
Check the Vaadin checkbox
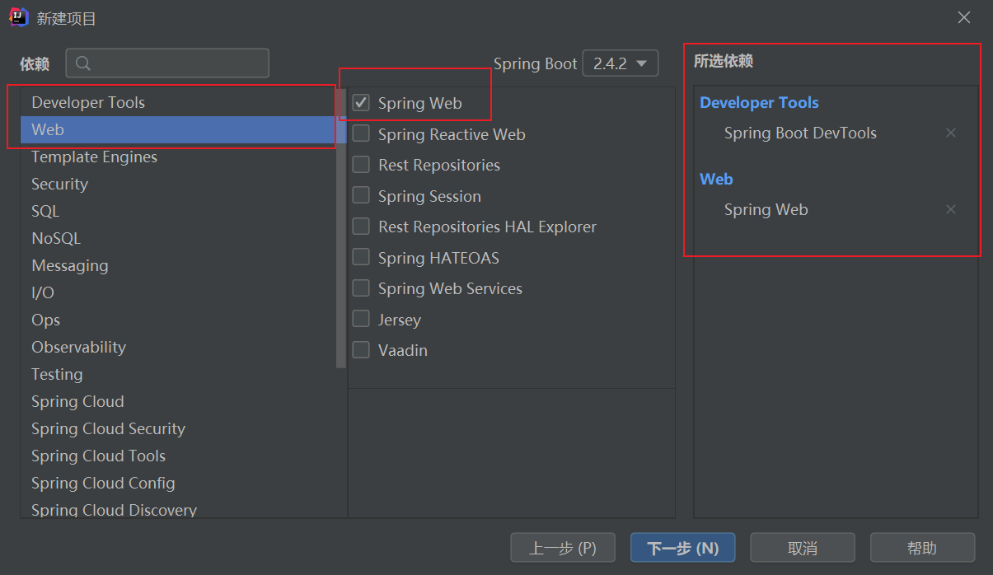[360, 349]
